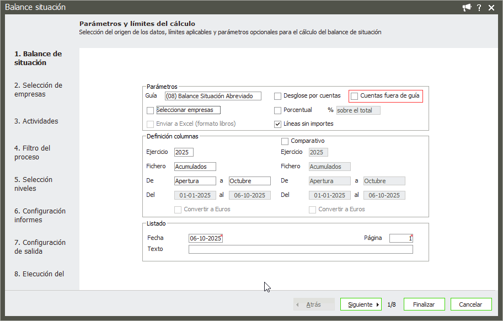Jump to step 4 Filtro del proceso
Screen dimensions: 503x321
(x=33, y=153)
